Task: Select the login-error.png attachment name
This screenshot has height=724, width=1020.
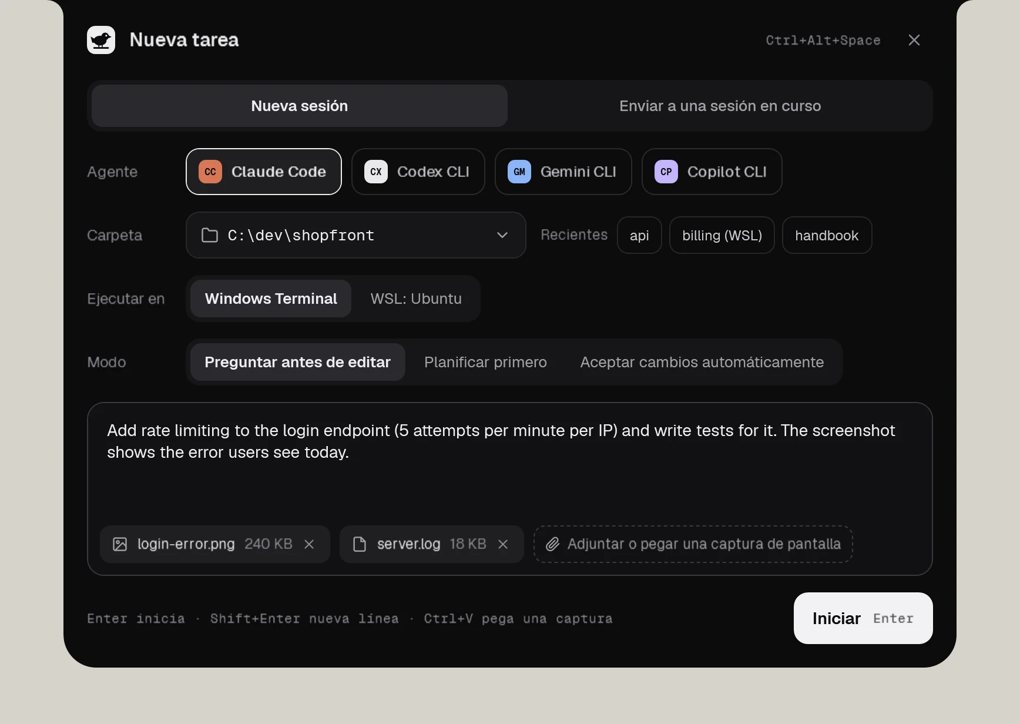Action: coord(186,544)
